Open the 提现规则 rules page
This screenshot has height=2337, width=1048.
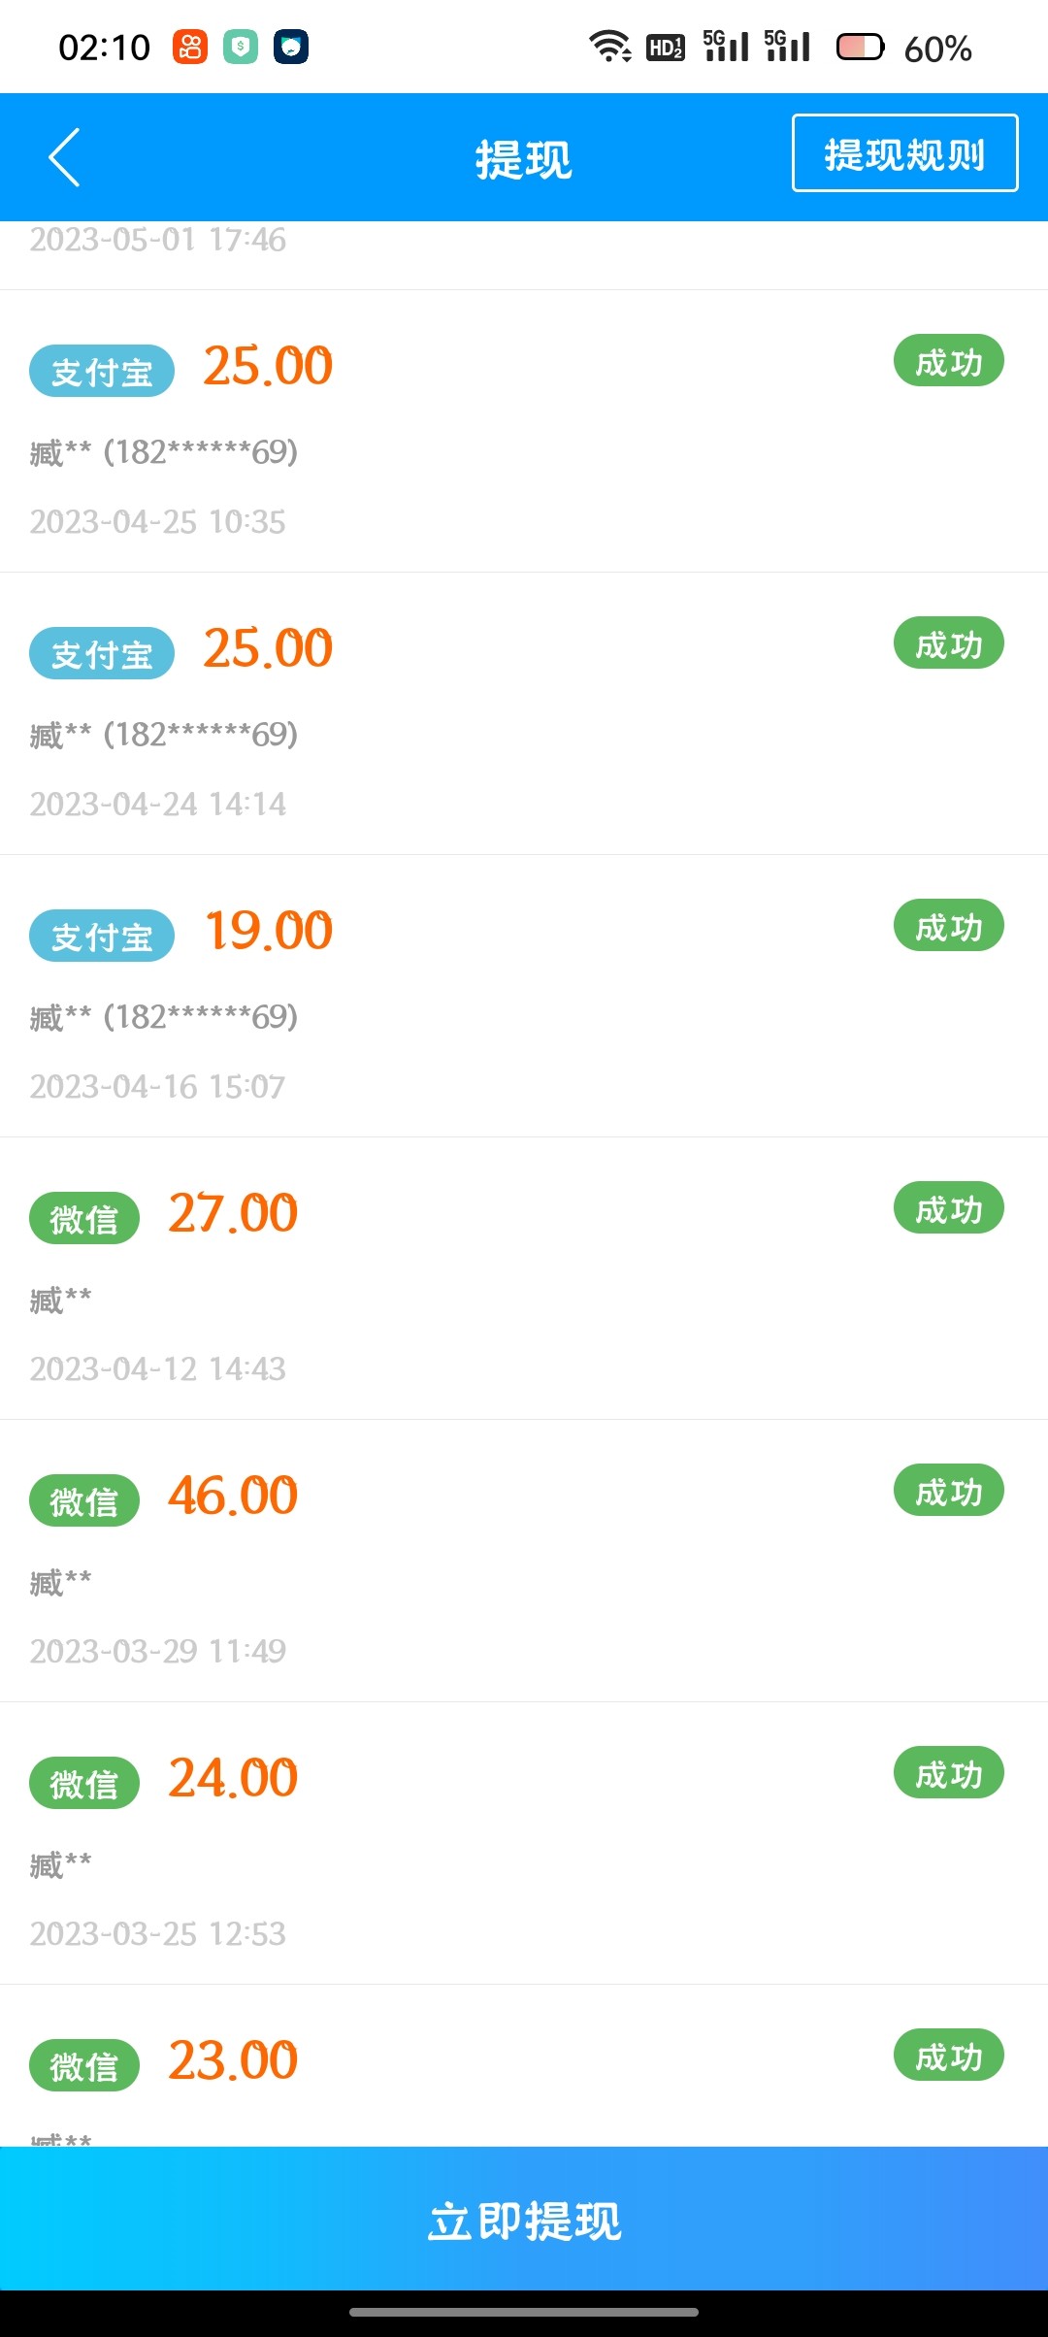(904, 153)
